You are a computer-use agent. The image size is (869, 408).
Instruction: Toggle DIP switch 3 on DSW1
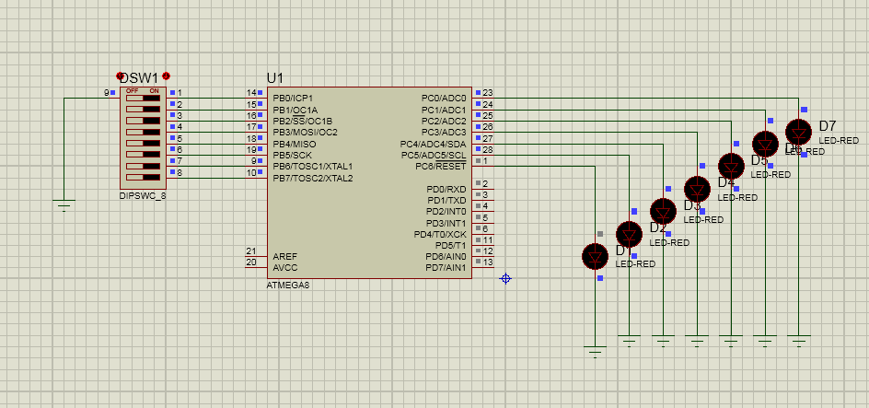coord(143,121)
